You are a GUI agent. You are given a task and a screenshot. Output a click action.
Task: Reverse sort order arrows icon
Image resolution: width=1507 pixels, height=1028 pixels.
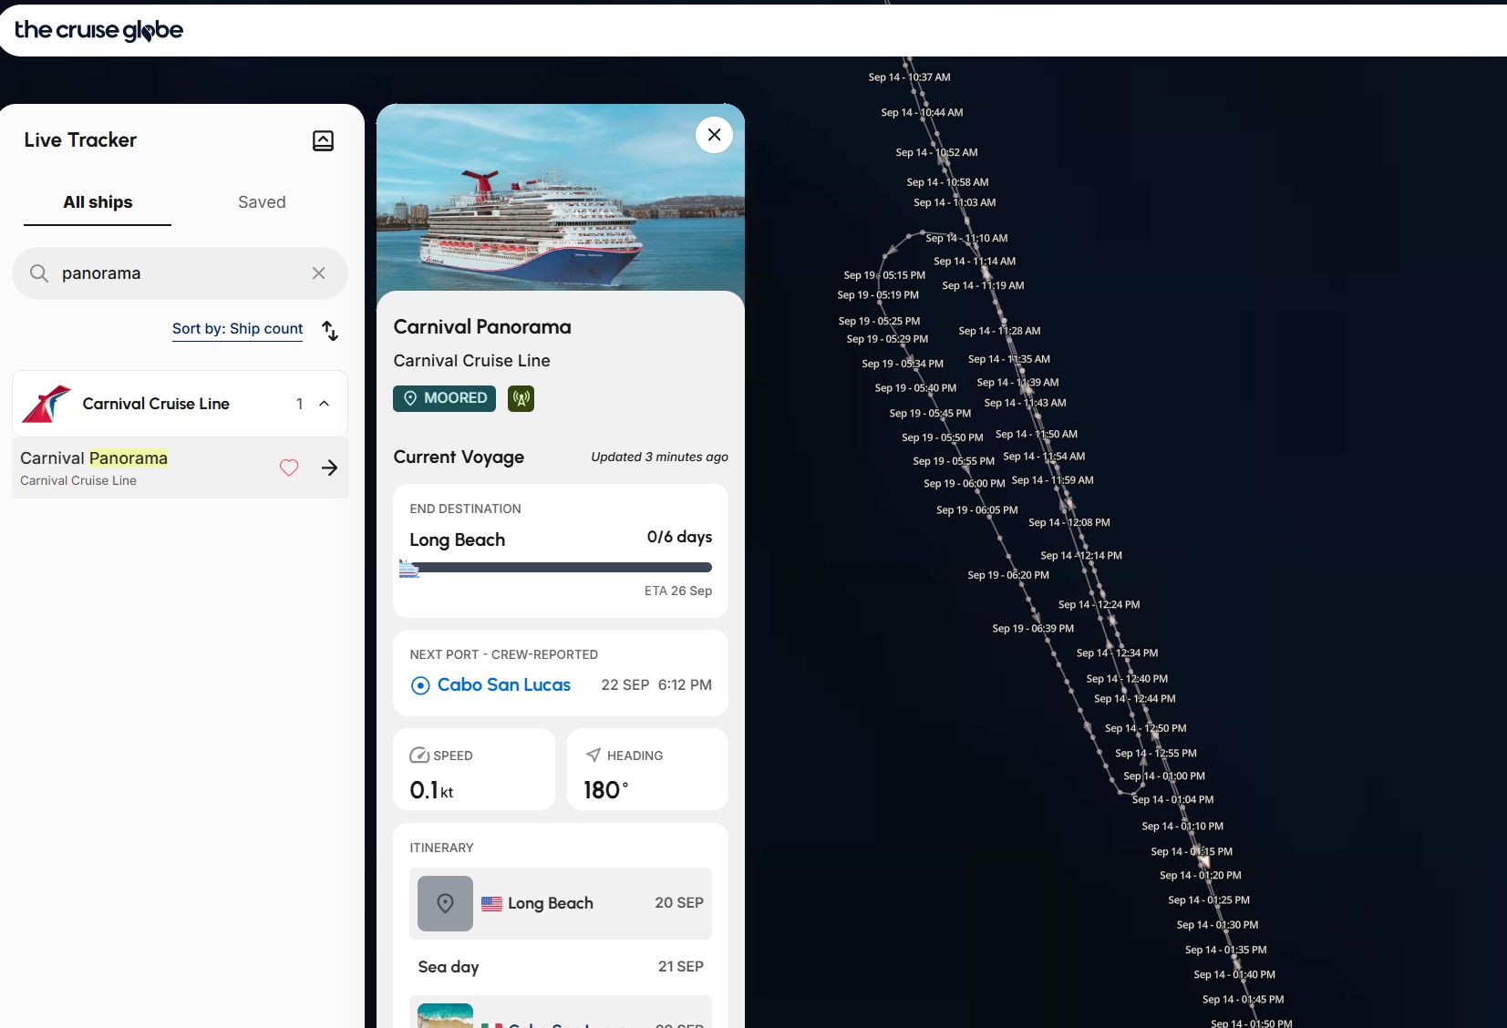330,330
